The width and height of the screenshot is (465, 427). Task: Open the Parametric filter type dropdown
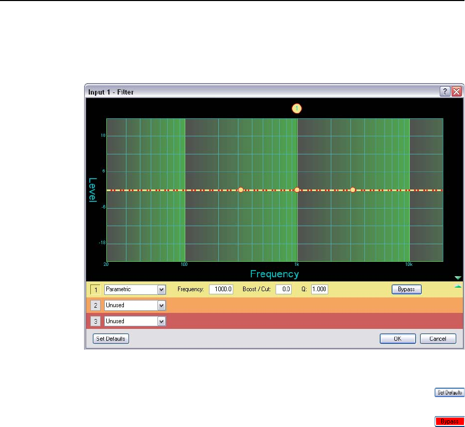coord(162,290)
